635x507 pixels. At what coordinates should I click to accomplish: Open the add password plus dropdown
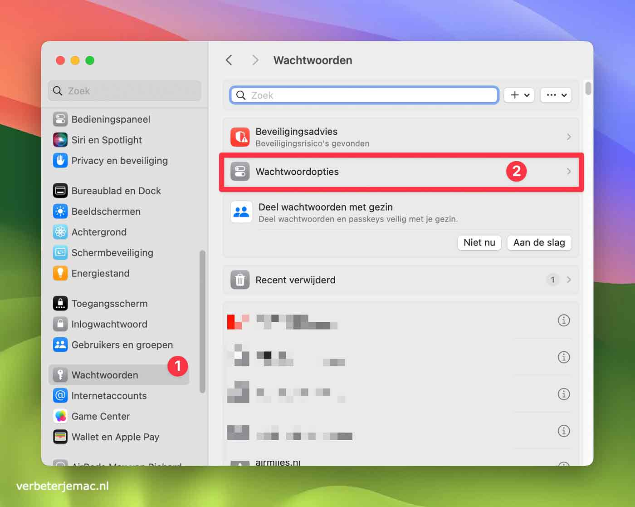(519, 95)
